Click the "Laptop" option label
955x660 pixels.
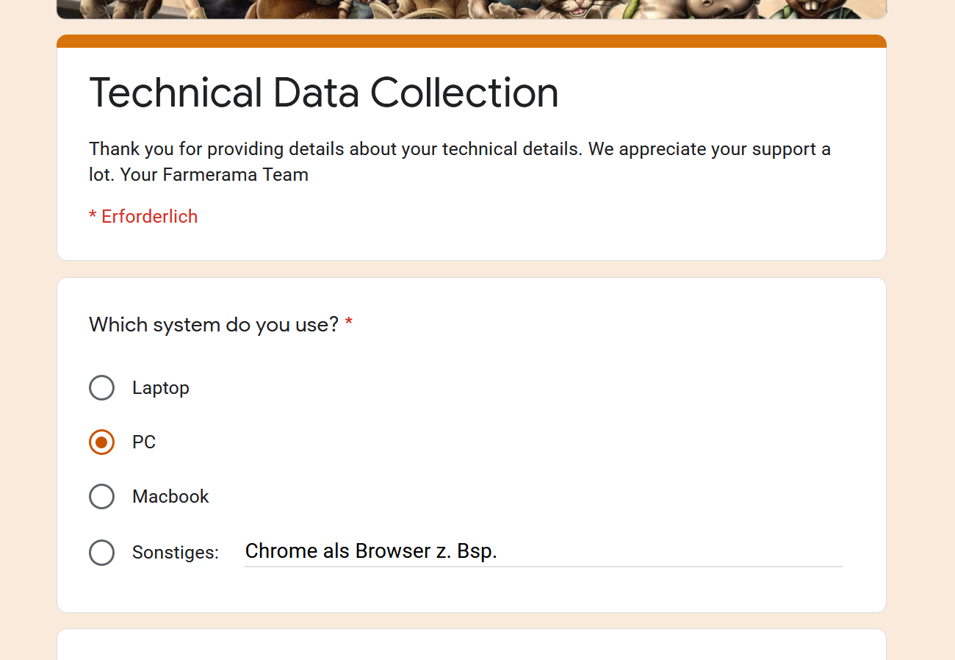(161, 387)
